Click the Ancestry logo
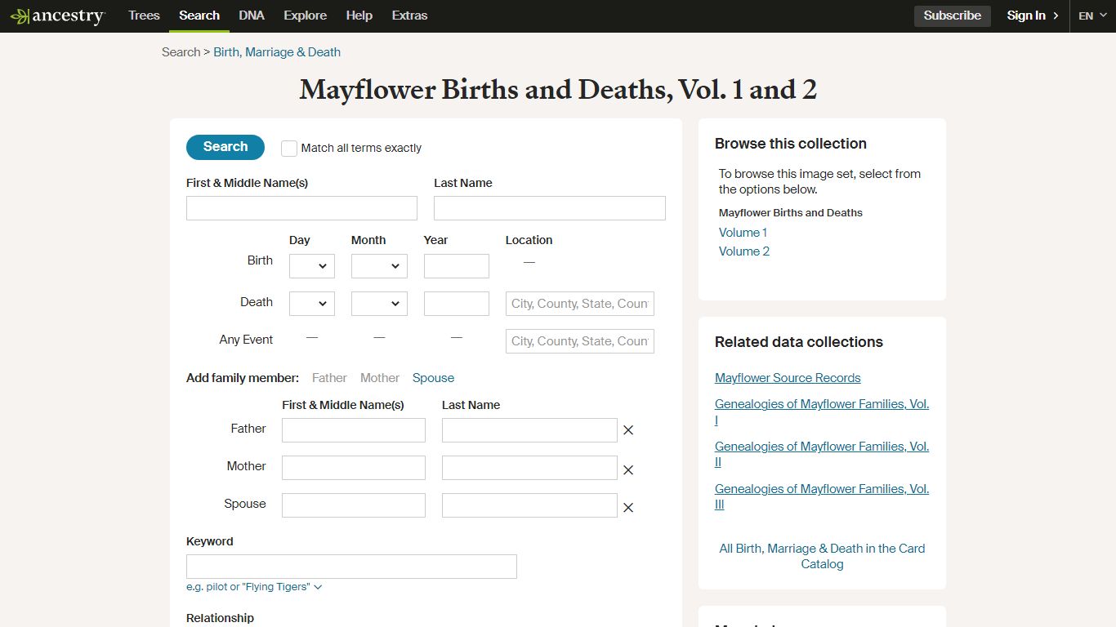 point(57,16)
